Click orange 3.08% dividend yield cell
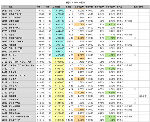Image resolution: width=150 pixels, height=122 pixels. 79,24
